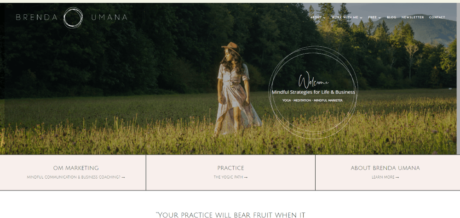Open the Newsletter page
This screenshot has width=460, height=218.
pos(413,17)
